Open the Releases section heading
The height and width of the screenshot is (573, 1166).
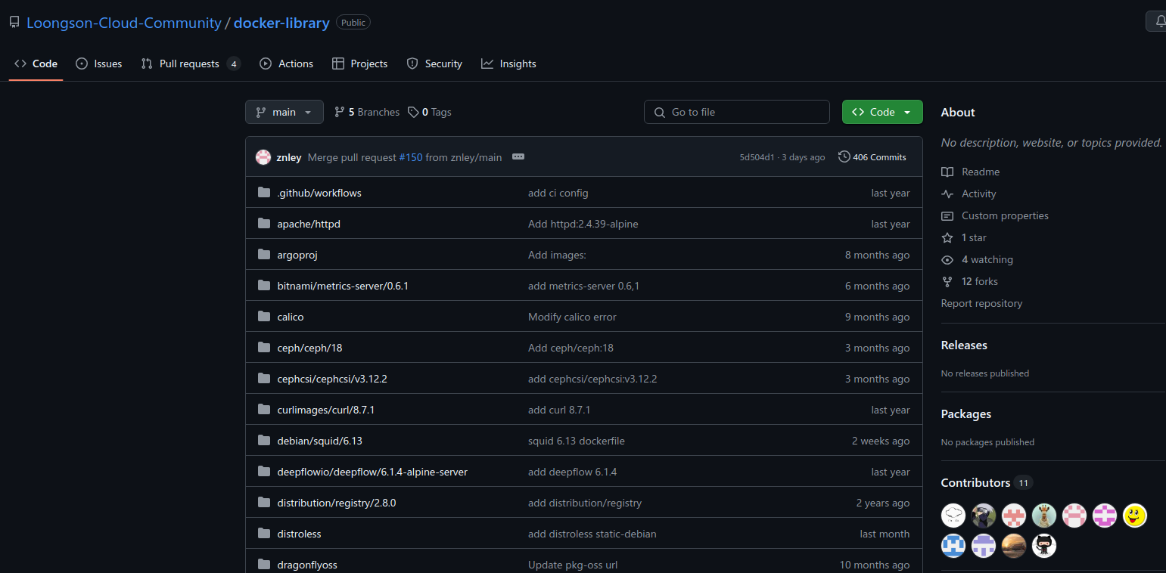pos(964,345)
